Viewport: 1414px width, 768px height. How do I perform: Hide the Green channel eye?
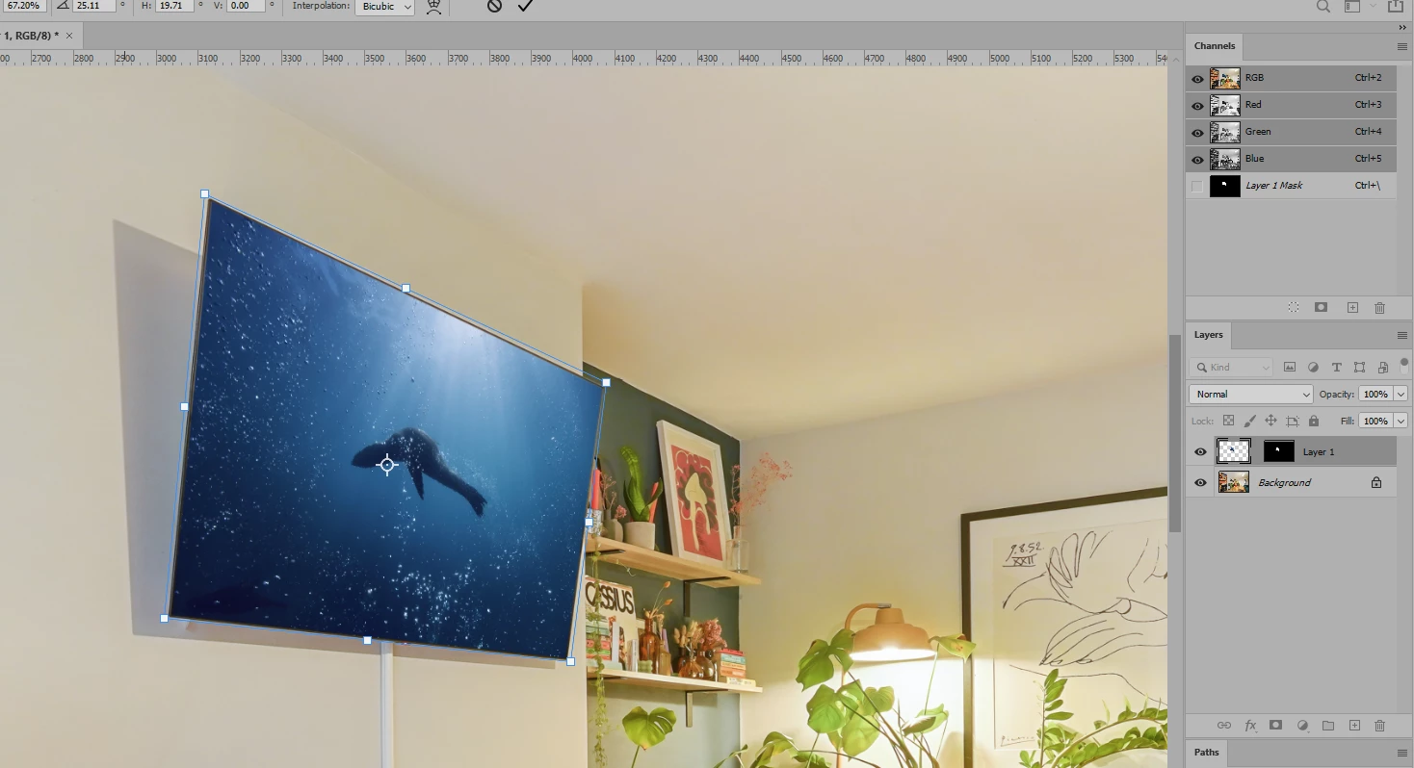[1197, 132]
